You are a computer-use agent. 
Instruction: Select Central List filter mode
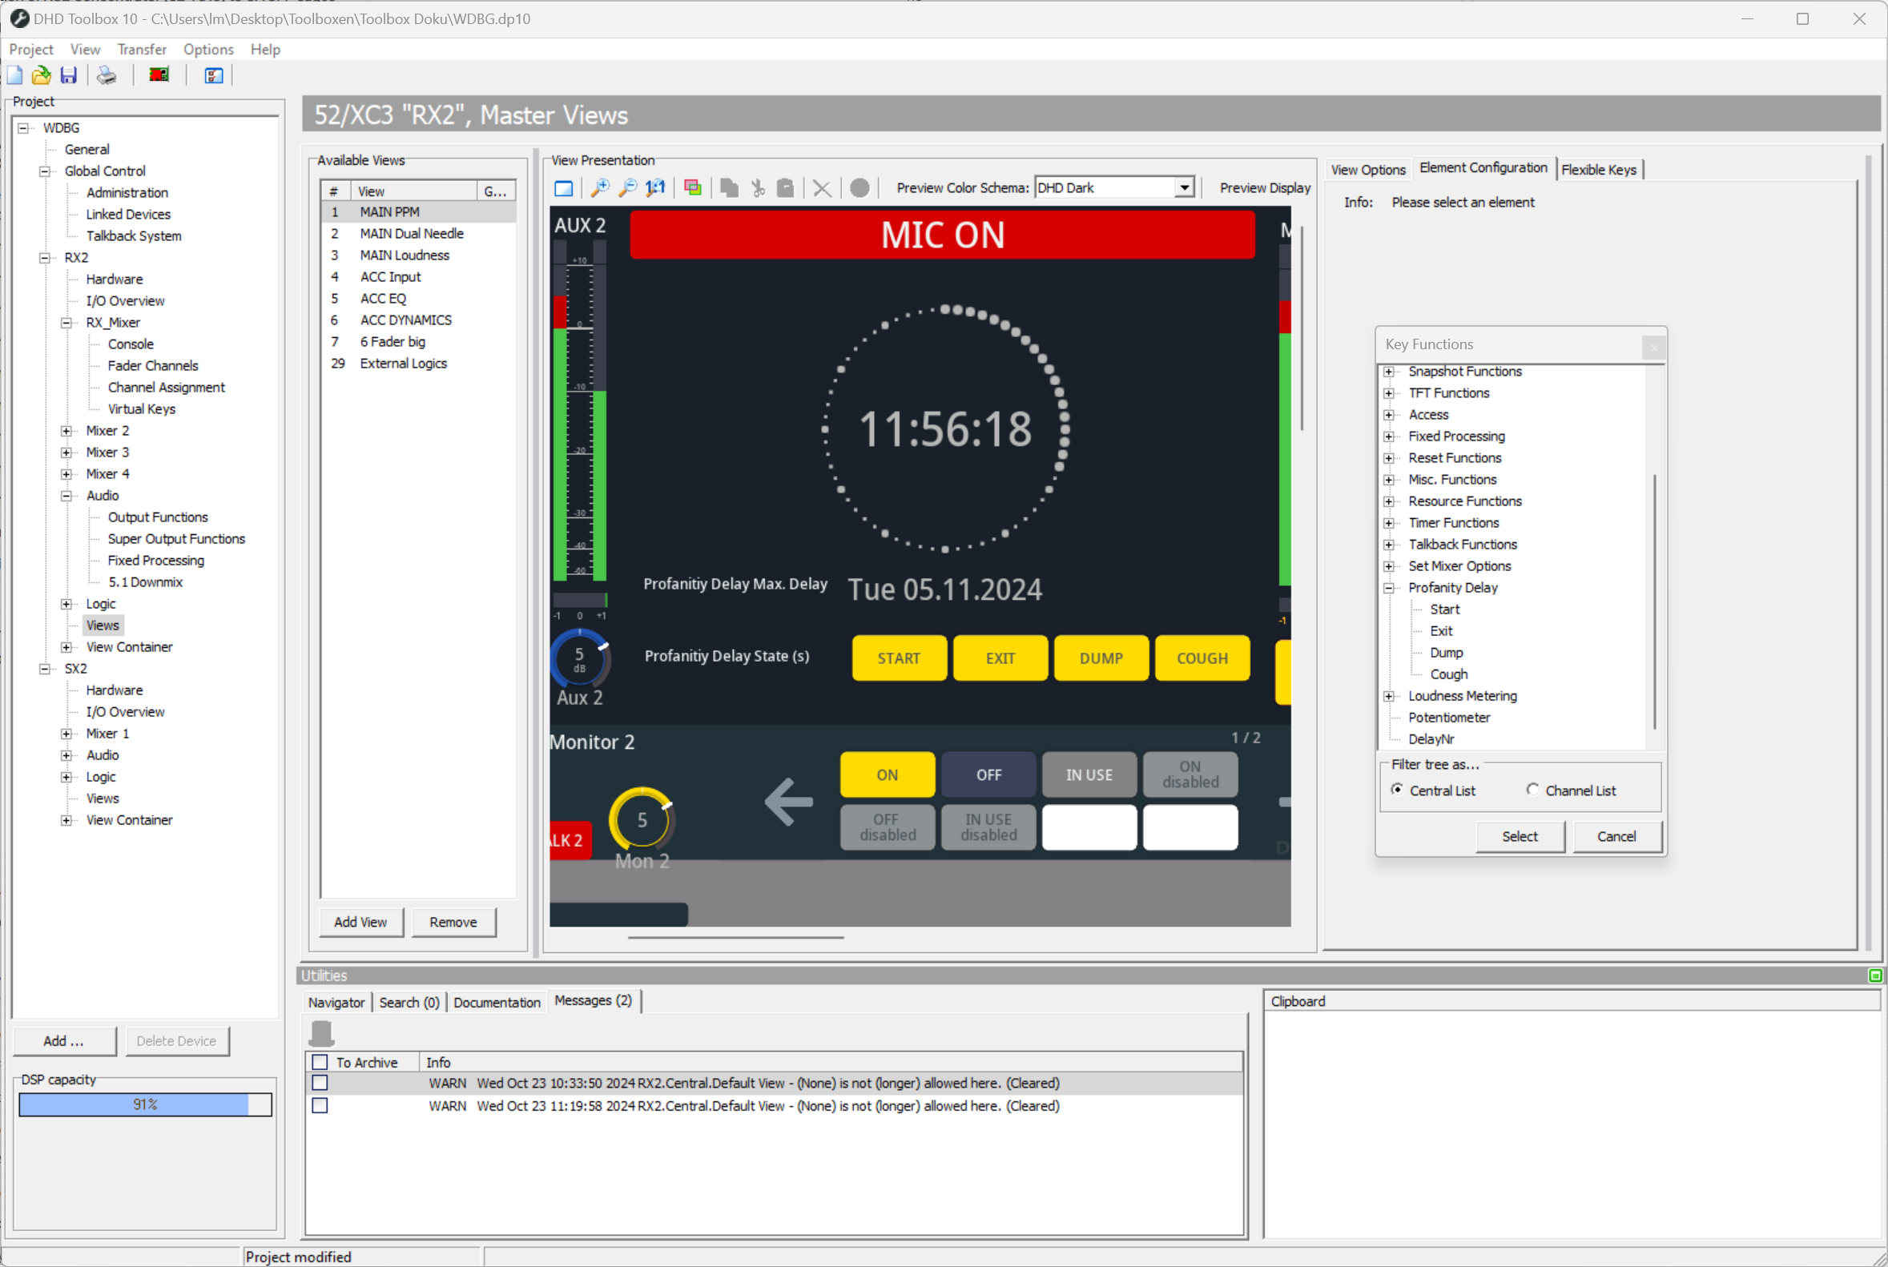tap(1399, 790)
